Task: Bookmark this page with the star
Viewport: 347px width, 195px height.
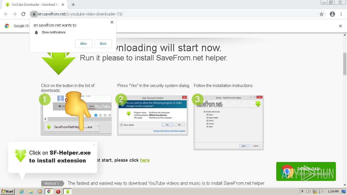Action: point(322,14)
